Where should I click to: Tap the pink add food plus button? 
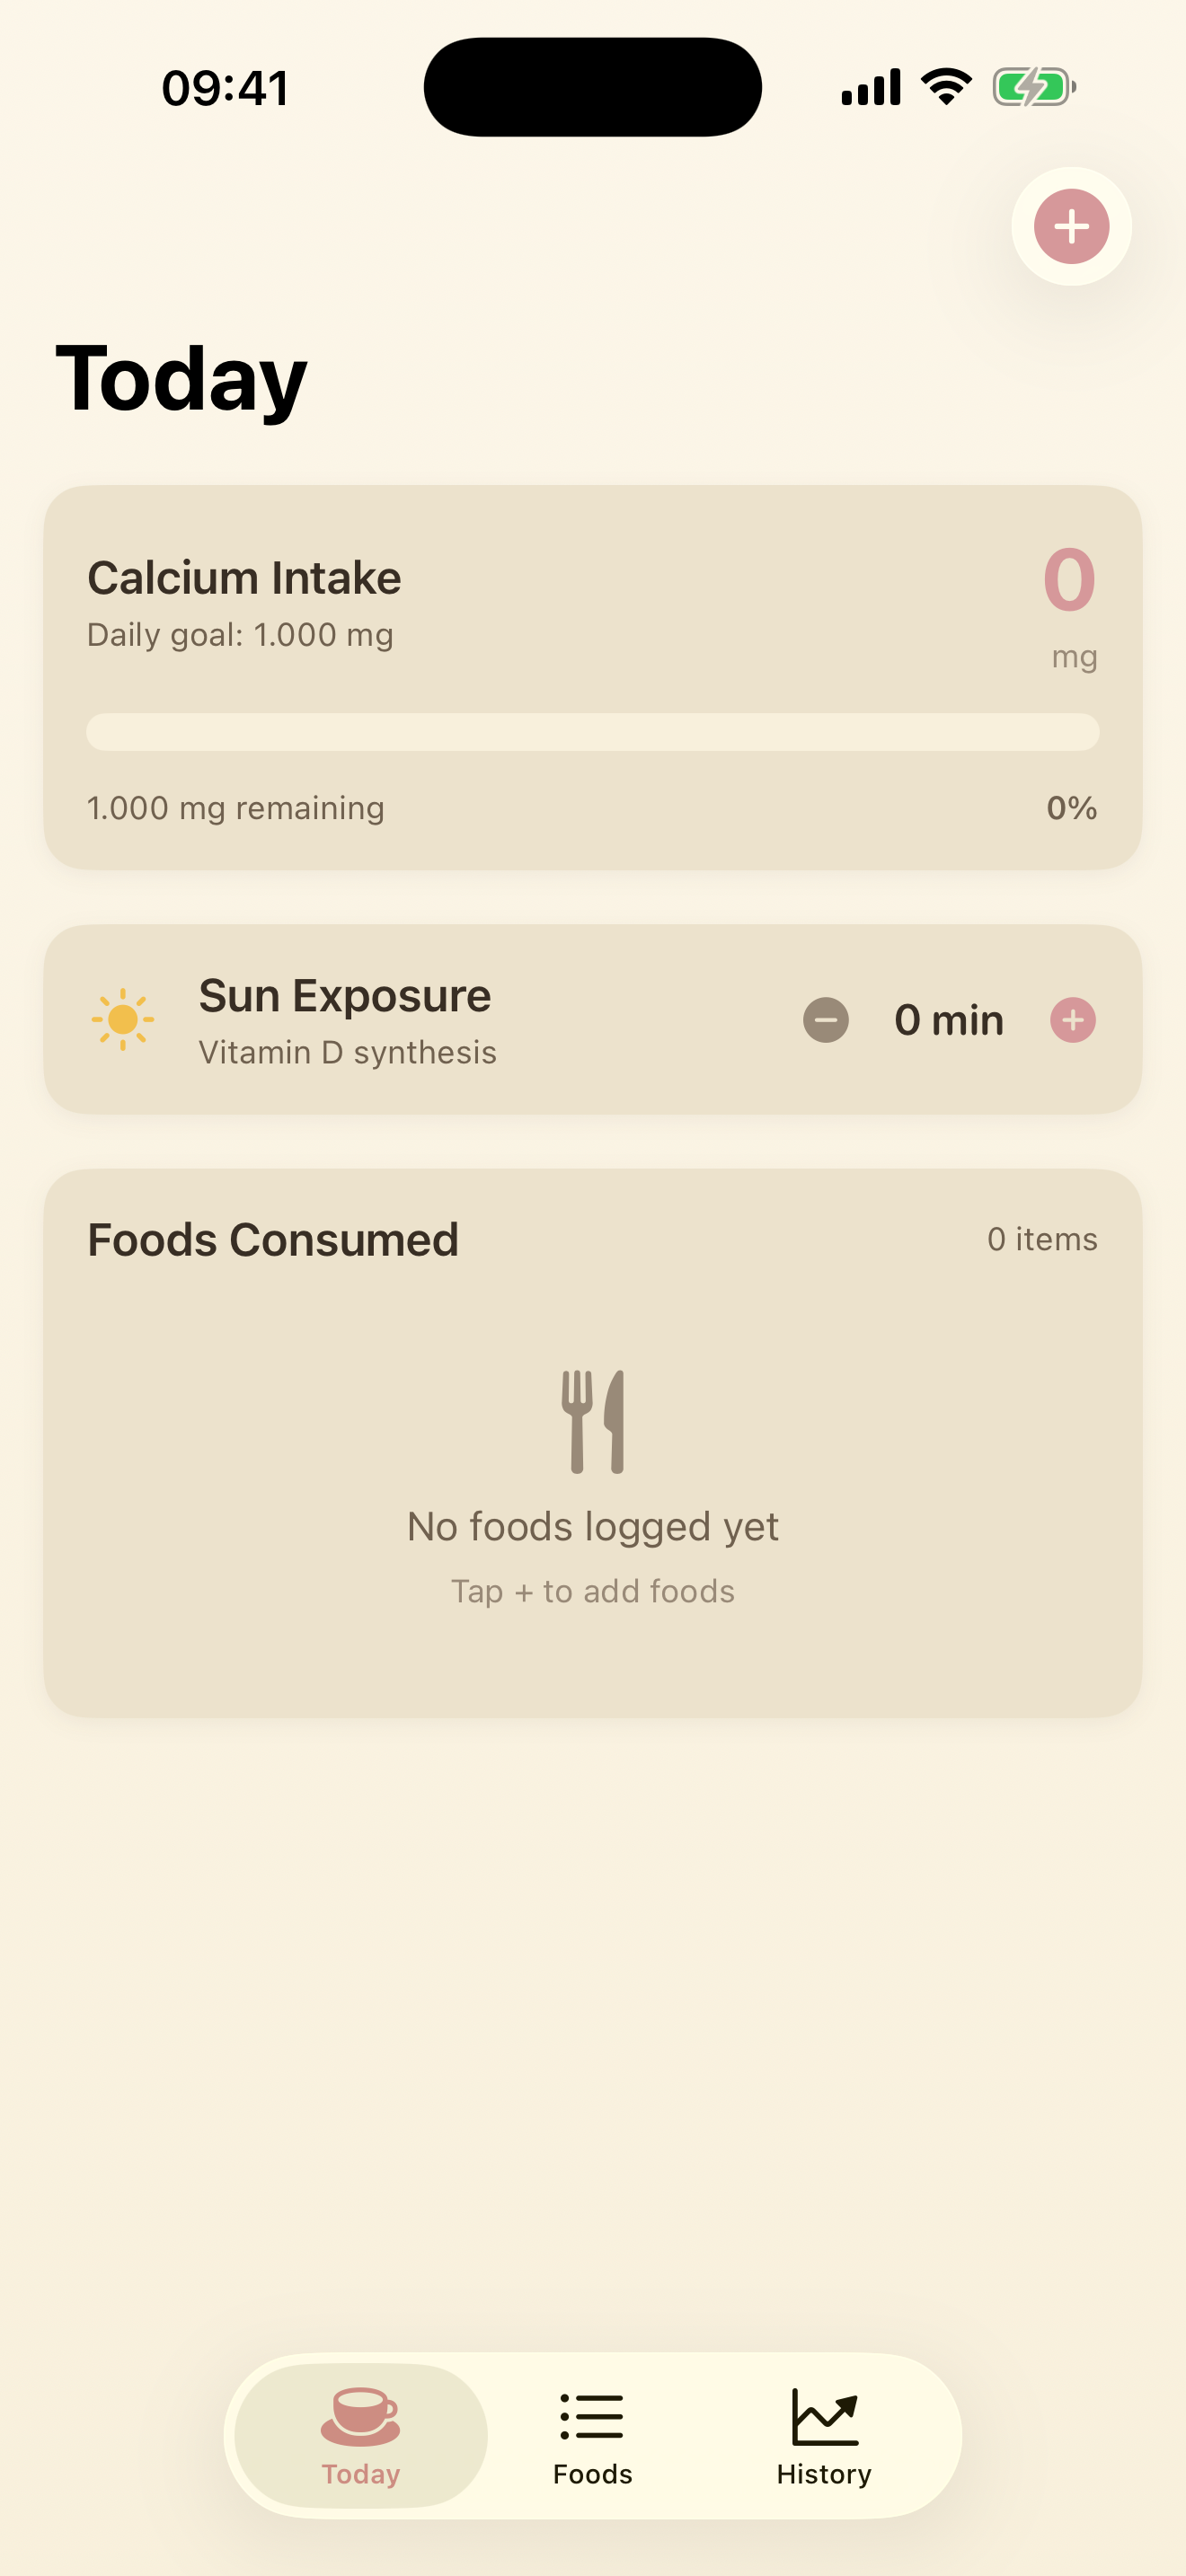tap(1071, 227)
